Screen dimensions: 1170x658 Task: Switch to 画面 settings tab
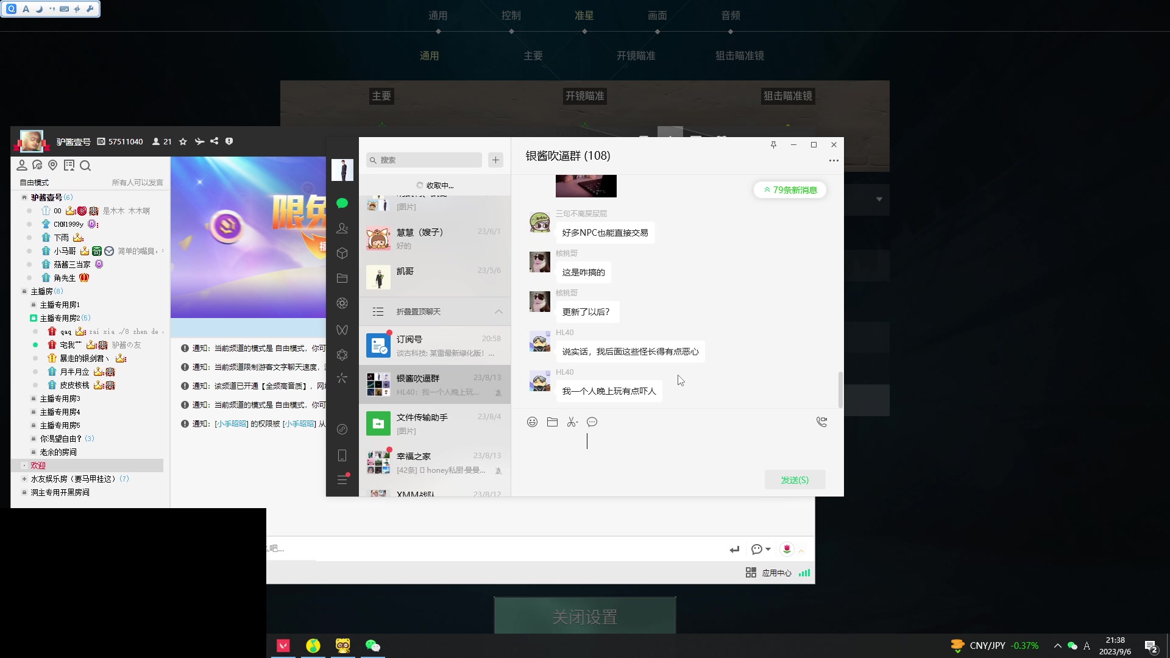[657, 16]
